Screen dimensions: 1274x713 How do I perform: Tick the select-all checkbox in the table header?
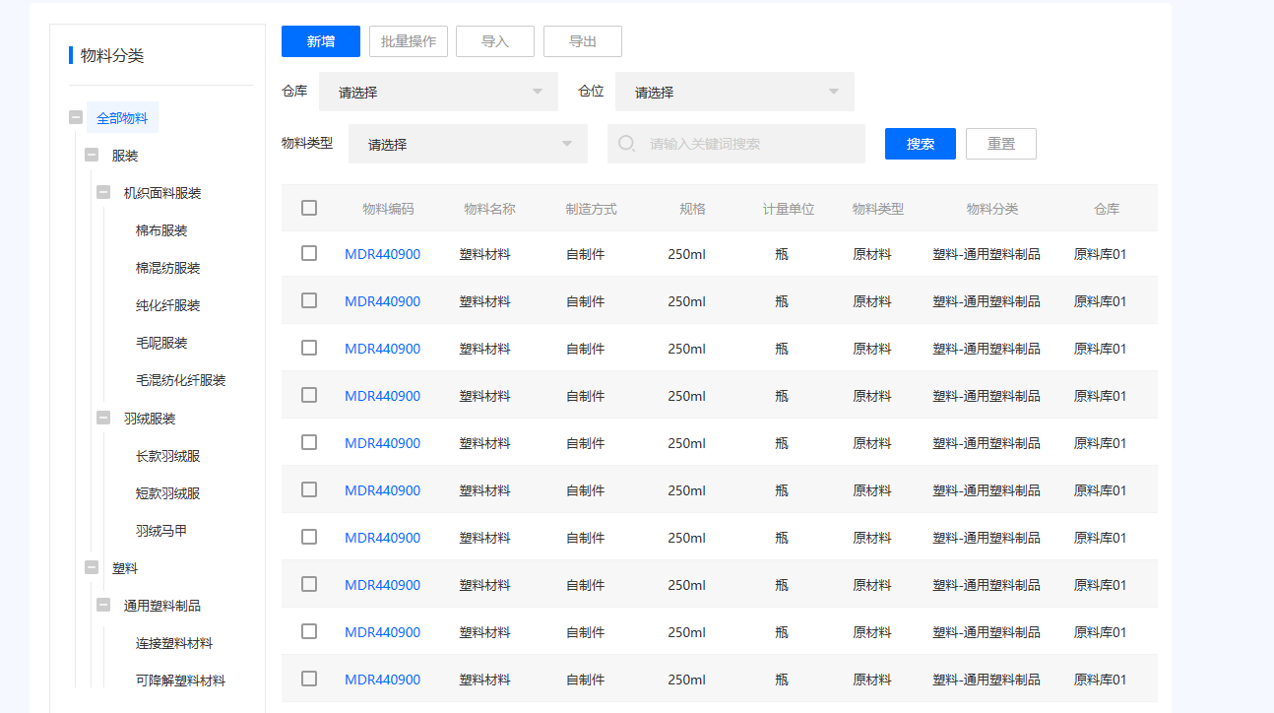309,208
